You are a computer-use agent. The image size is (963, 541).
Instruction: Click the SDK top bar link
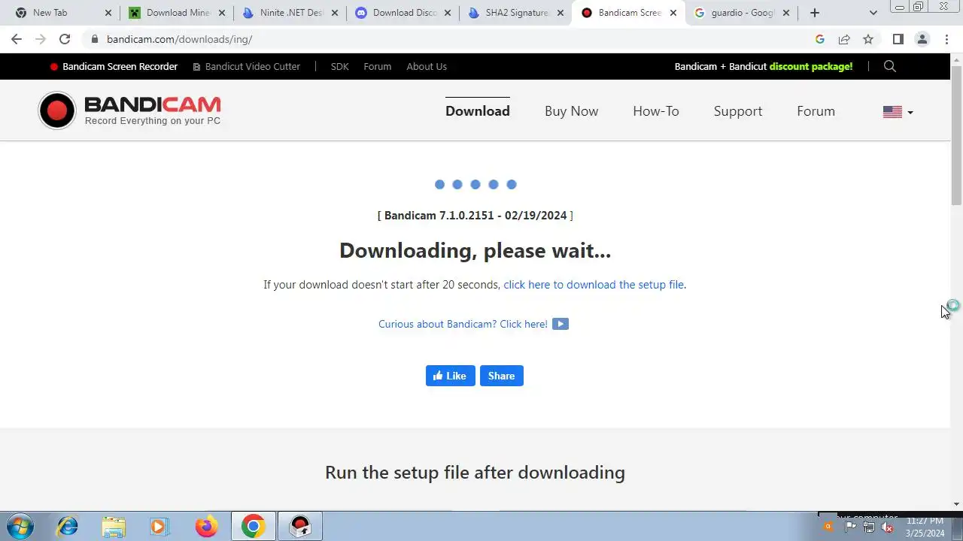340,66
